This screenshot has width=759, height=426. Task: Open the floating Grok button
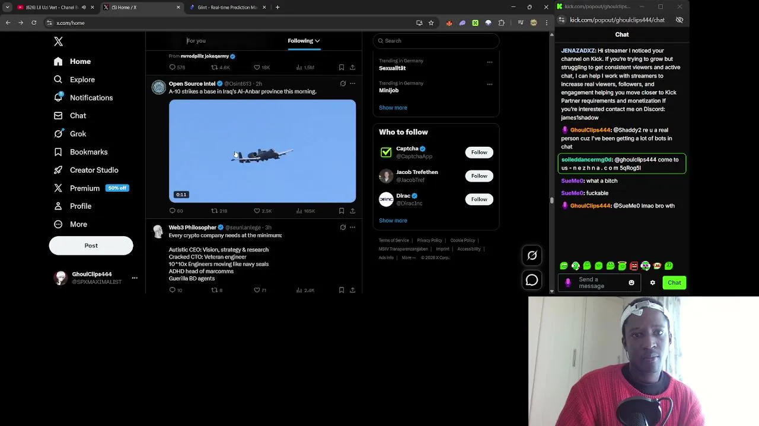tap(532, 256)
